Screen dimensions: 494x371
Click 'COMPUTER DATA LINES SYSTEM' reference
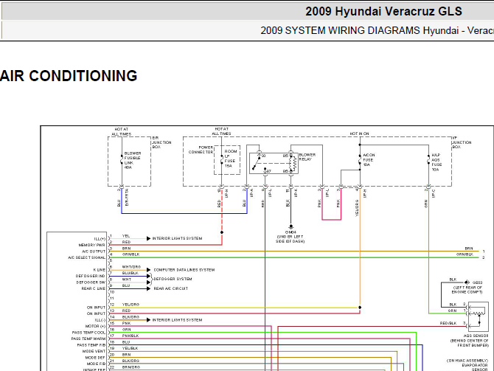point(184,270)
